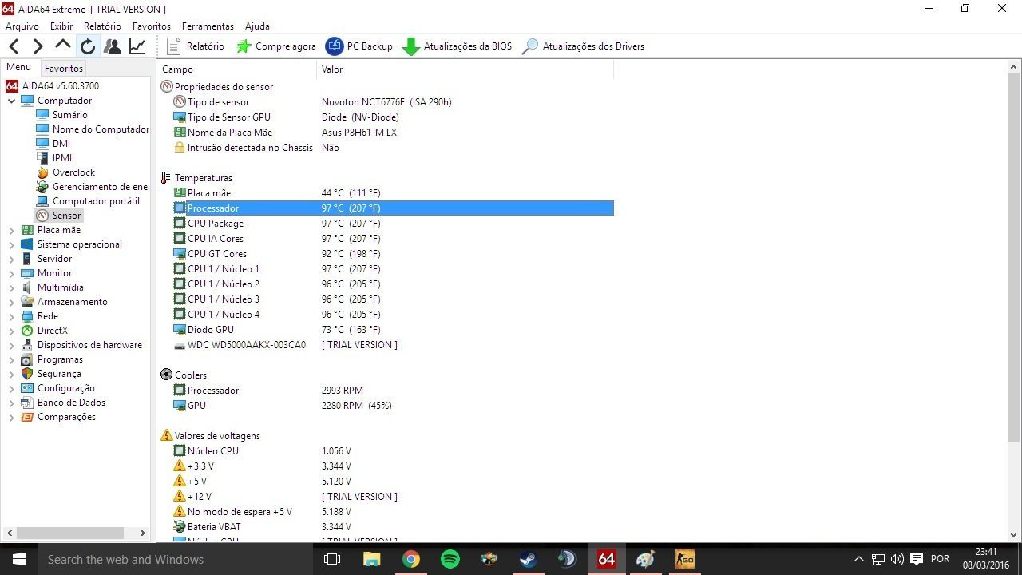Expand the Multimídia tree node
Image resolution: width=1022 pixels, height=575 pixels.
(12, 287)
